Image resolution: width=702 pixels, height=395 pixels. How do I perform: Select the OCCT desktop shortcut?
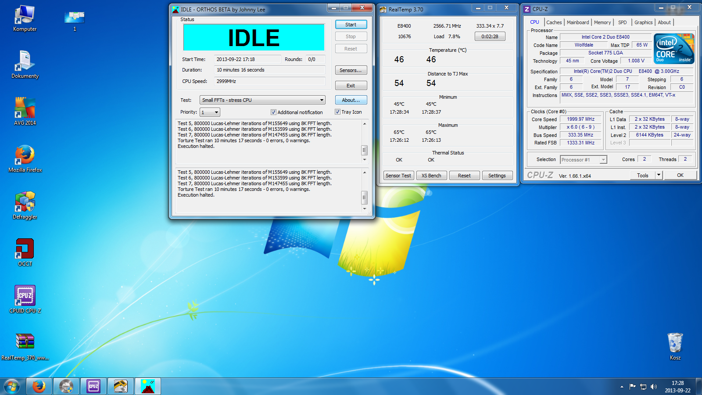[25, 252]
